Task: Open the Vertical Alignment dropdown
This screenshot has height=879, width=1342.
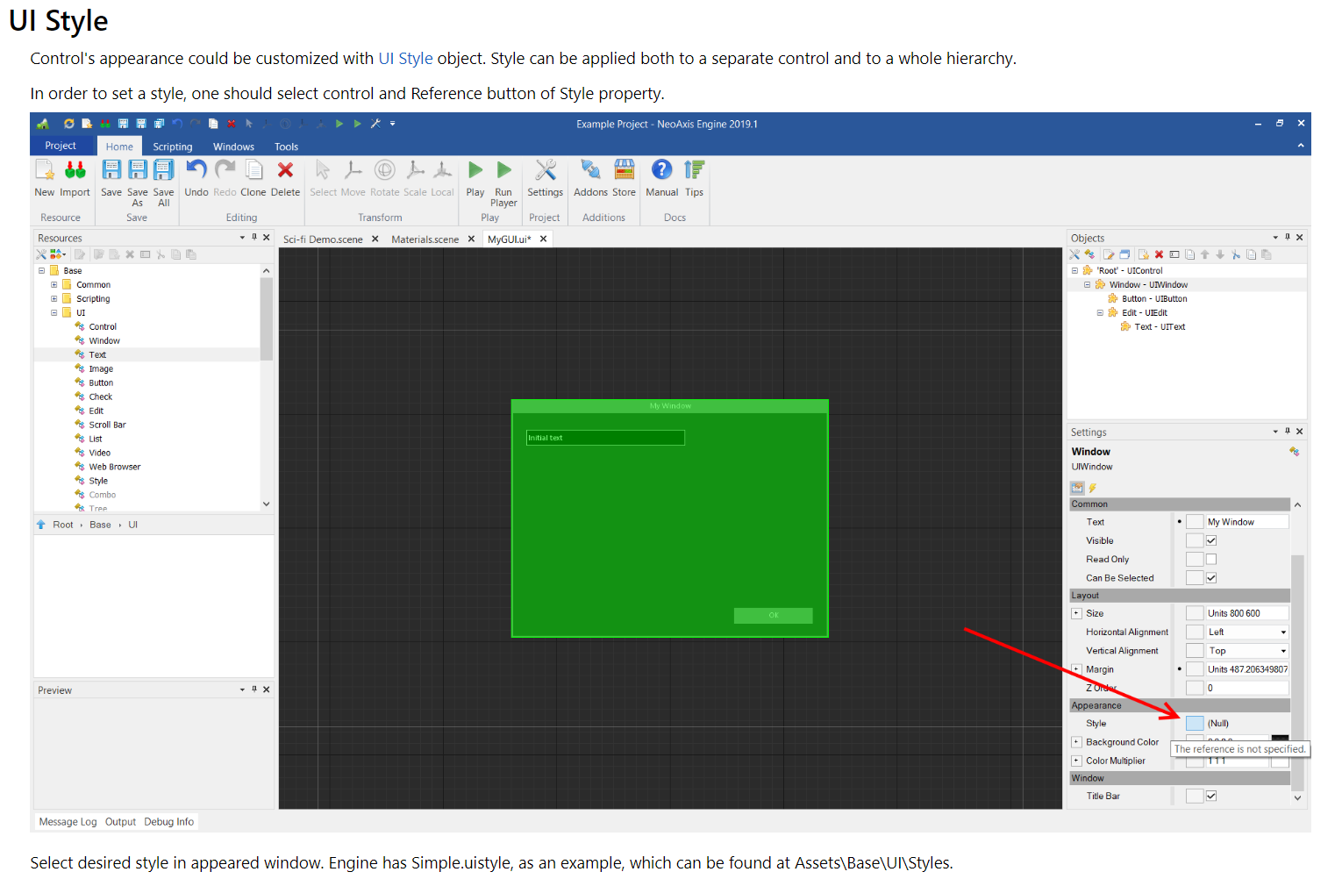Action: tap(1283, 651)
